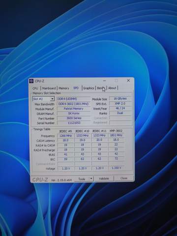Click the Module Size field 16 GBytes
177x236 pixels.
(120, 99)
